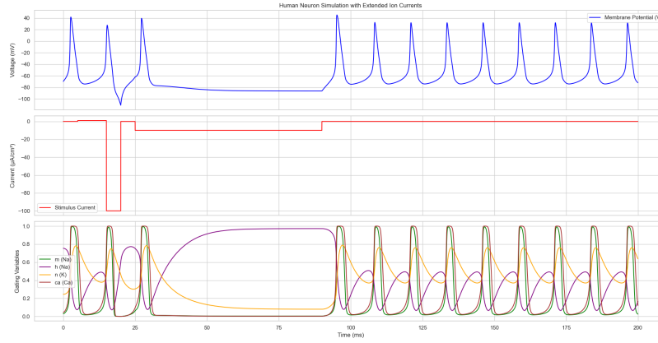Click the -60 tick on the Voltage axis
Screen dimensions: 658x343
click(26, 76)
